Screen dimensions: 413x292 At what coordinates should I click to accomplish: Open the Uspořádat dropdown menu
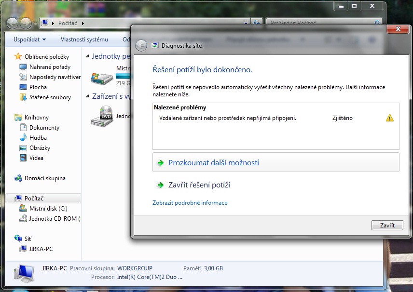pos(30,40)
